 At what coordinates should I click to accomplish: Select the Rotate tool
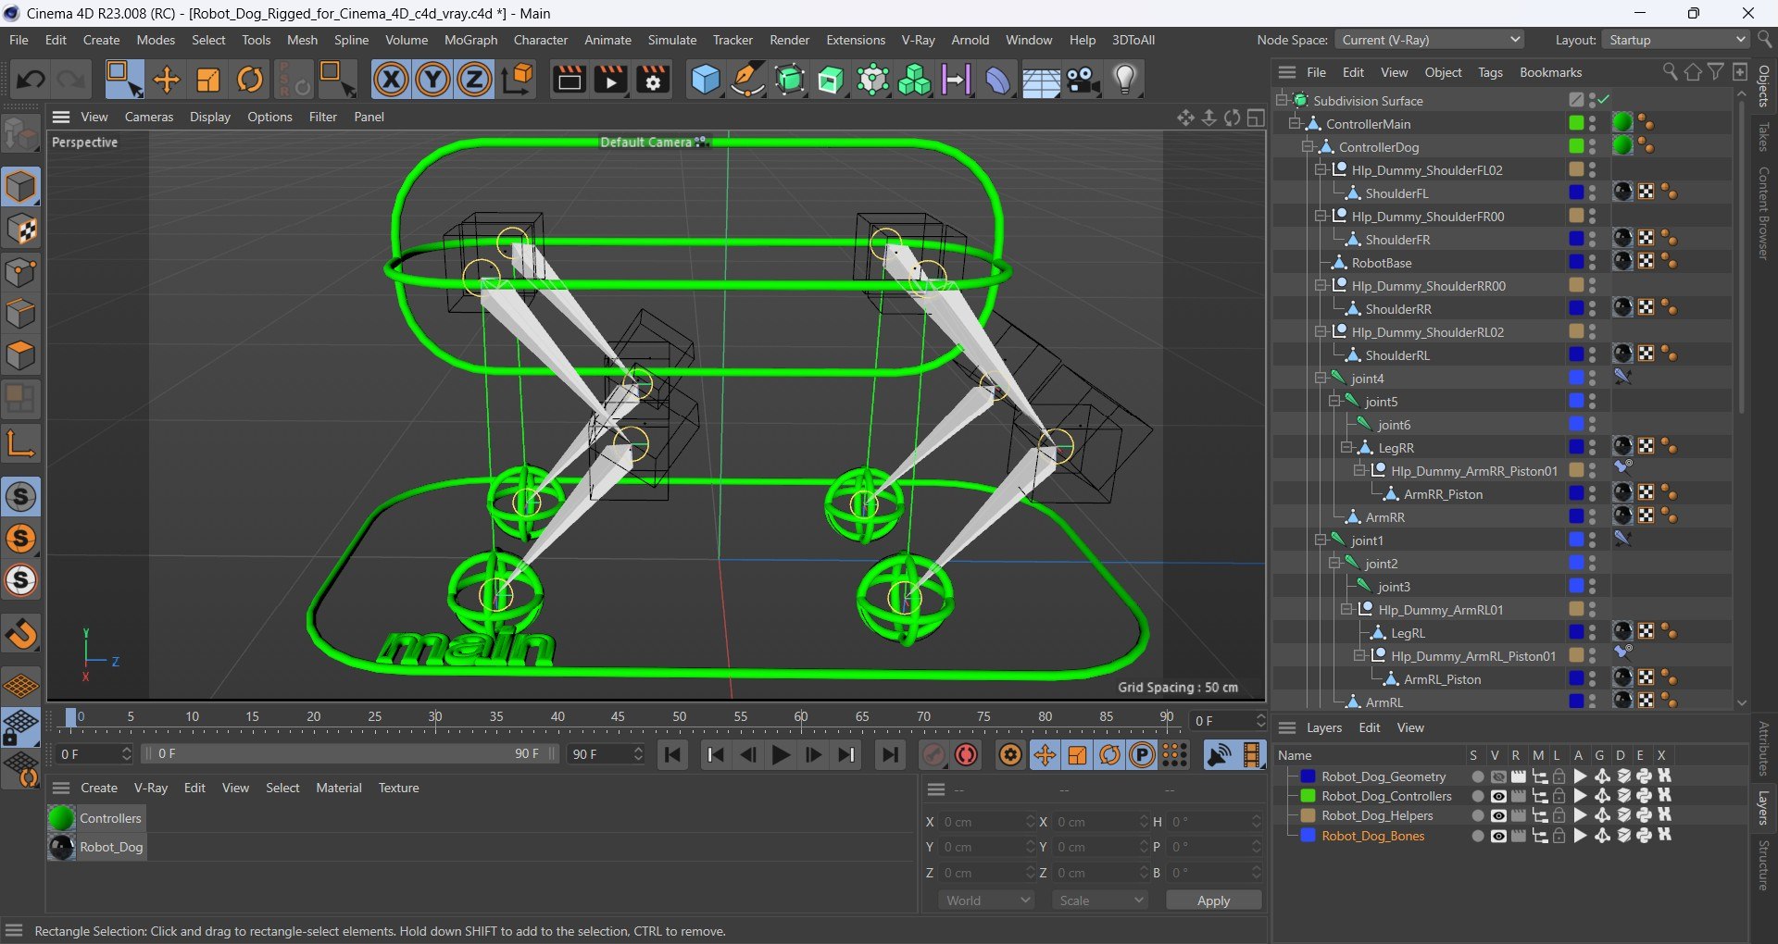[x=250, y=80]
